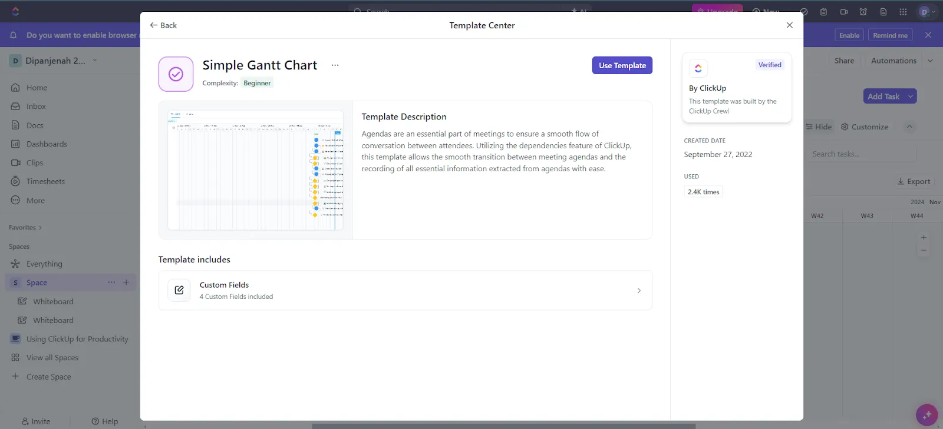Click the Export button

tap(914, 182)
